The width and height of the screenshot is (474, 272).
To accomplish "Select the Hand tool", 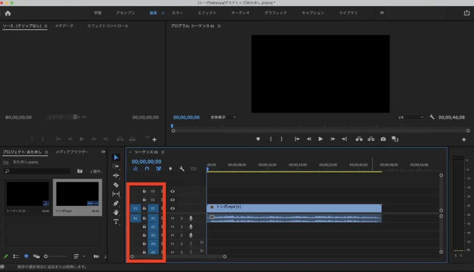I will 116,212.
